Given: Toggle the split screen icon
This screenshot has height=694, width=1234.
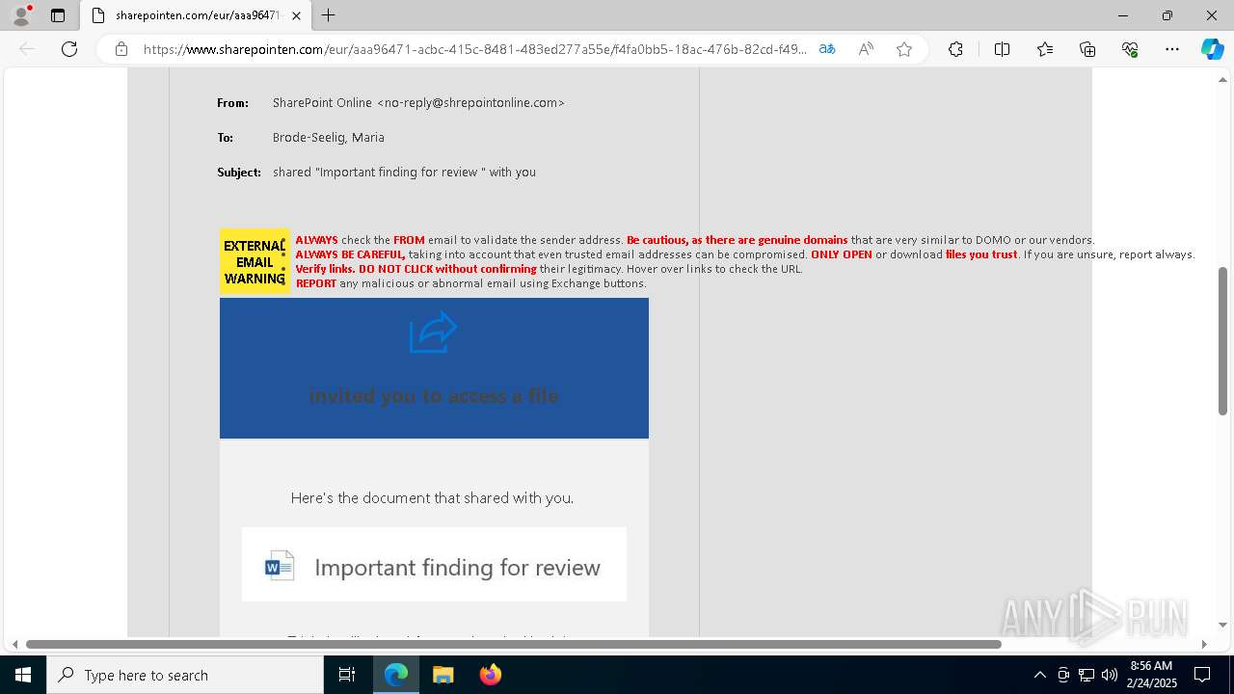Looking at the screenshot, I should pos(1002,49).
